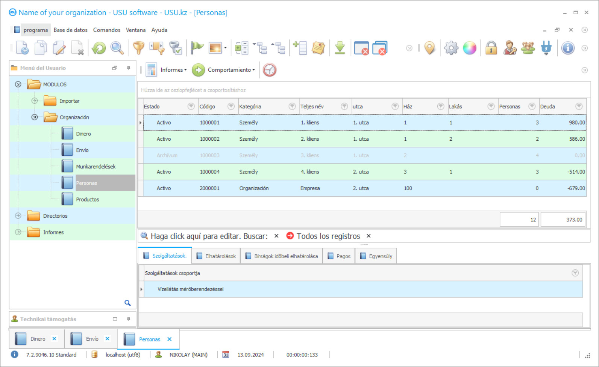Click the blue plug connection icon

546,48
